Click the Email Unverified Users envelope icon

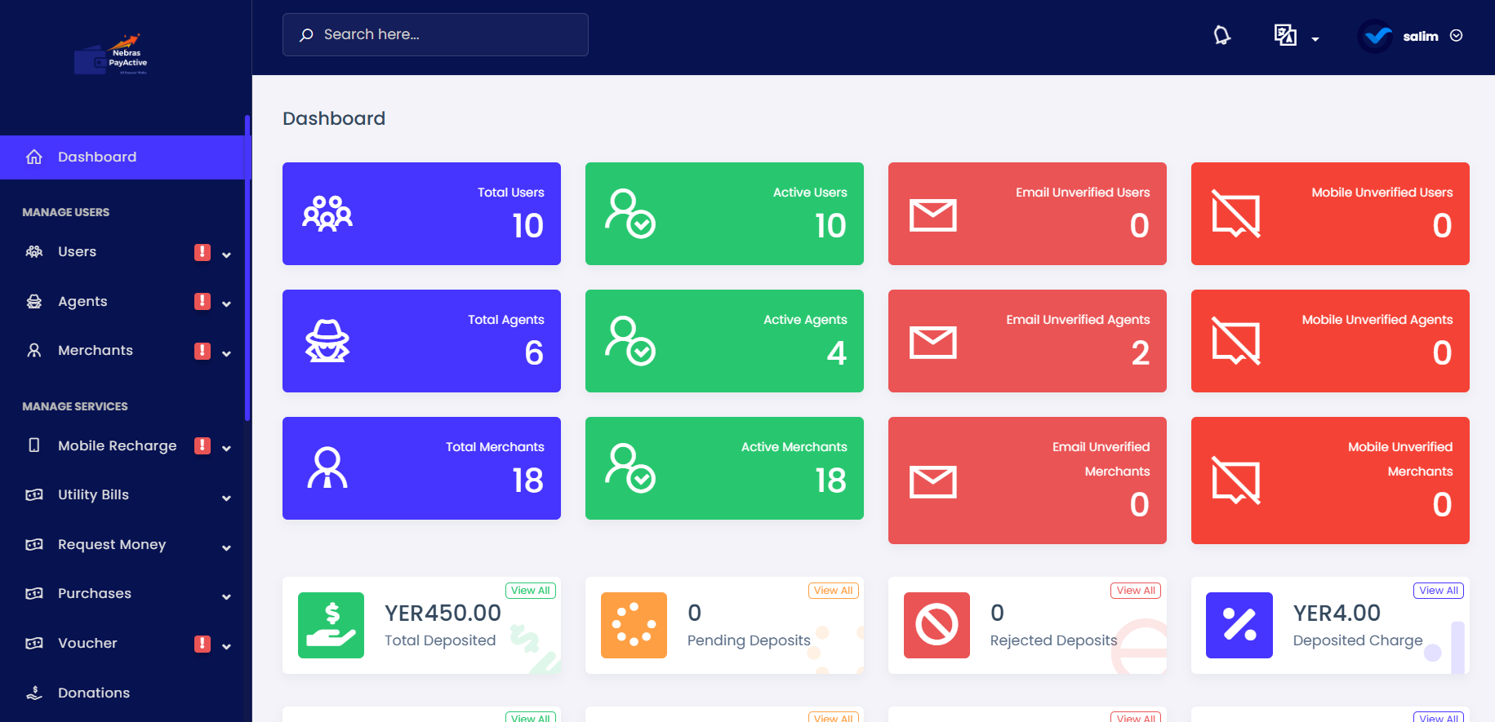[x=932, y=215]
